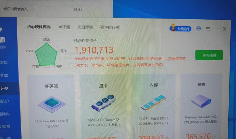Open the 硬件排行榜 tab
Screen dimensions: 236x139
110,27
